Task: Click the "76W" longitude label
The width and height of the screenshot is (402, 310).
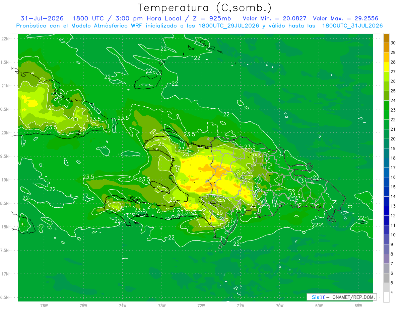Action: 44,306
